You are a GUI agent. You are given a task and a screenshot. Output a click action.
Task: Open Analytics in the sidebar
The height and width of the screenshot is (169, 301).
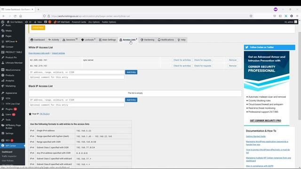(9, 81)
